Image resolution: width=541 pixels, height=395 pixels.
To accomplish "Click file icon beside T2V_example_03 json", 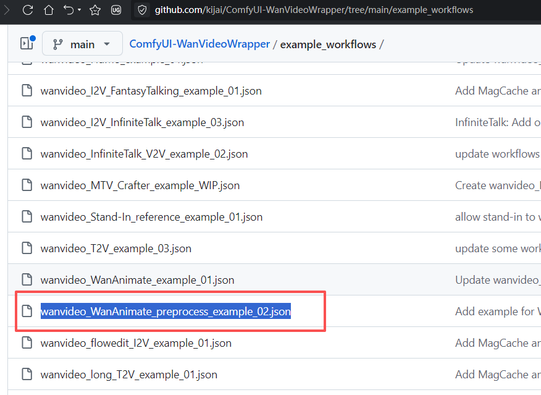I will (x=27, y=248).
